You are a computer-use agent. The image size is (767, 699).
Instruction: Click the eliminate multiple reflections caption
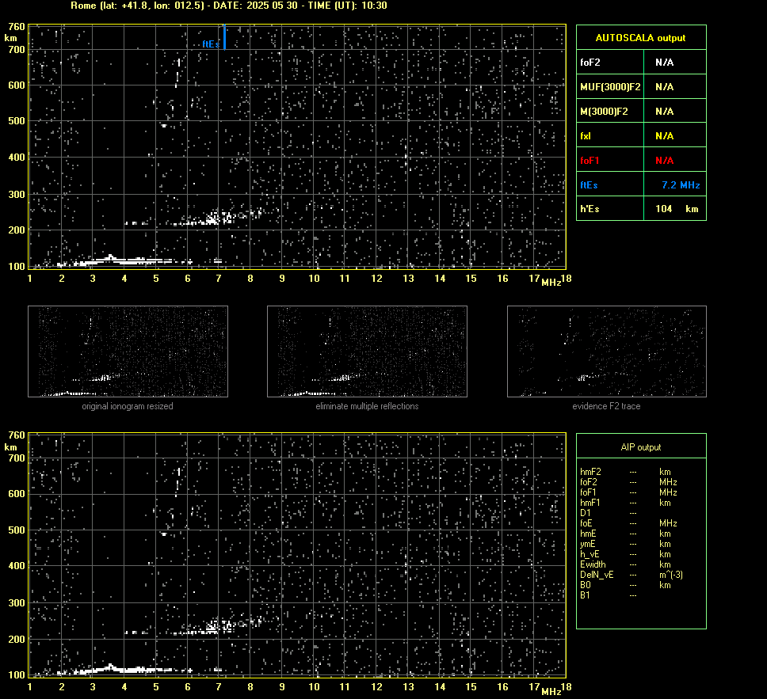[368, 406]
